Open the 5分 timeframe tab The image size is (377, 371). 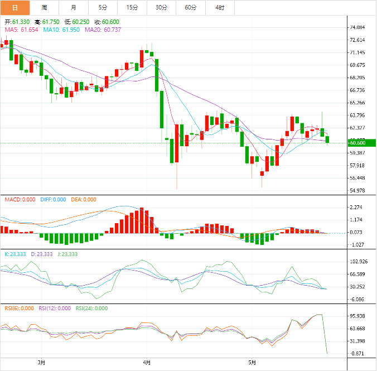[103, 8]
